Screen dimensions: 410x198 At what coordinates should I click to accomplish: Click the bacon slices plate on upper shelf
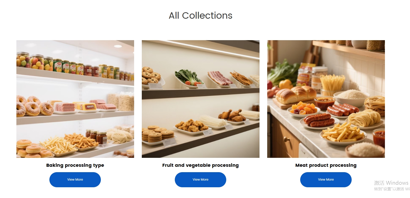pyautogui.click(x=219, y=79)
